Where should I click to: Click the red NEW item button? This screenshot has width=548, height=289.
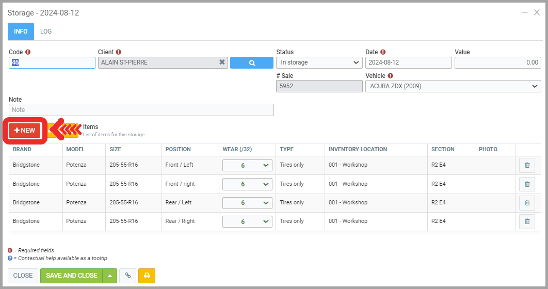[x=25, y=131]
